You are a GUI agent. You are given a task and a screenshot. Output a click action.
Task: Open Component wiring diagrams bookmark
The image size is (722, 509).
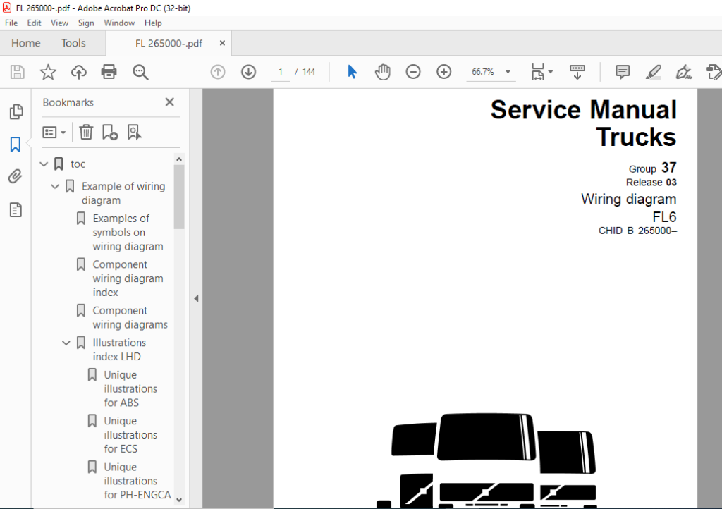(130, 317)
